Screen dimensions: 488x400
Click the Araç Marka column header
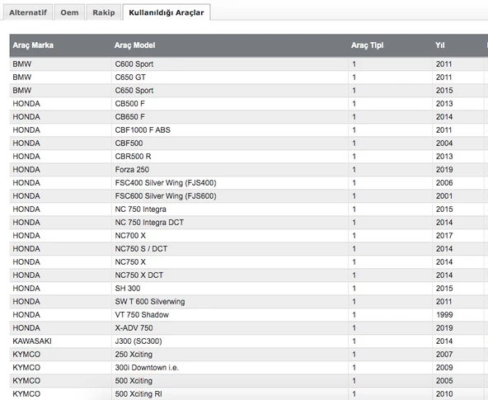tap(33, 45)
